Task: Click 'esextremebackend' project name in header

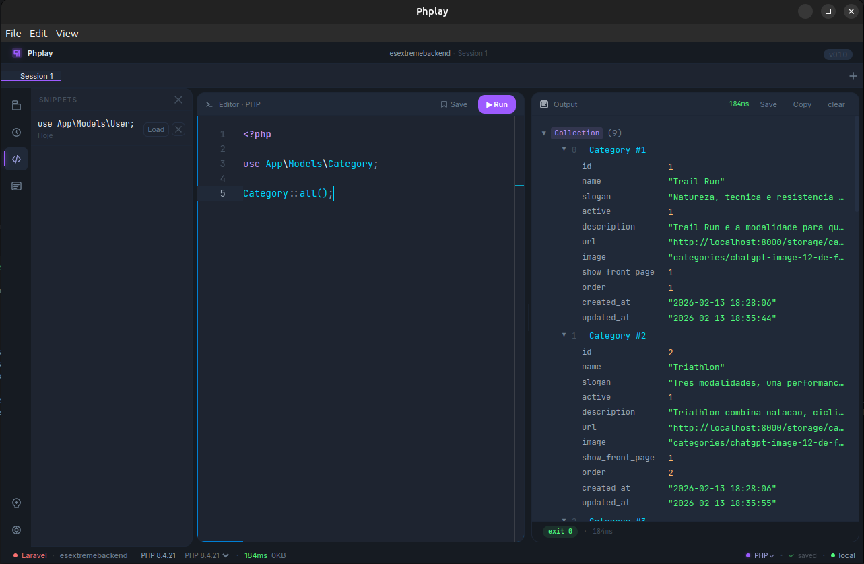Action: point(420,53)
